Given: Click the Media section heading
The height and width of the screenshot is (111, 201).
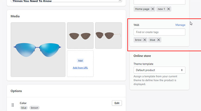Looking at the screenshot, I should click(x=15, y=16).
